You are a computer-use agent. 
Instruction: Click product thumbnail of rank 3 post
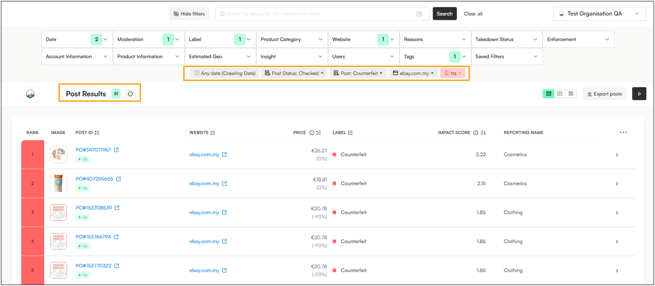click(x=58, y=212)
